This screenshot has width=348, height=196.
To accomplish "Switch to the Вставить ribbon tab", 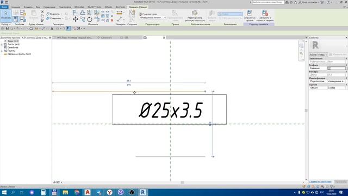I will click(28, 7).
